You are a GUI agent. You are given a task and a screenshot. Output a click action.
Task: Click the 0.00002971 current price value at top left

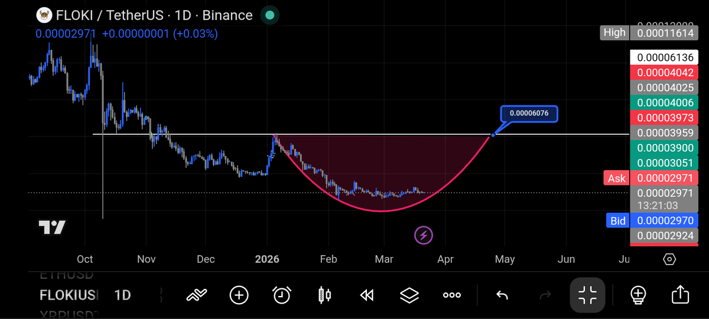point(66,34)
